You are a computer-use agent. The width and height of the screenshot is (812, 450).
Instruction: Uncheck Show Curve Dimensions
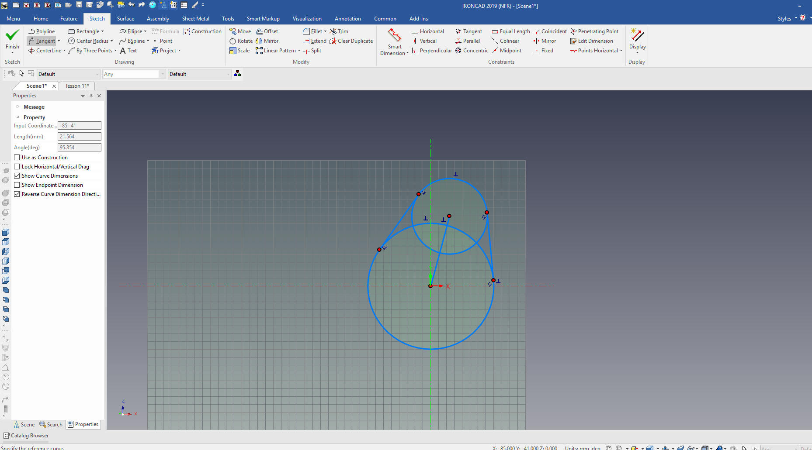[x=17, y=176]
